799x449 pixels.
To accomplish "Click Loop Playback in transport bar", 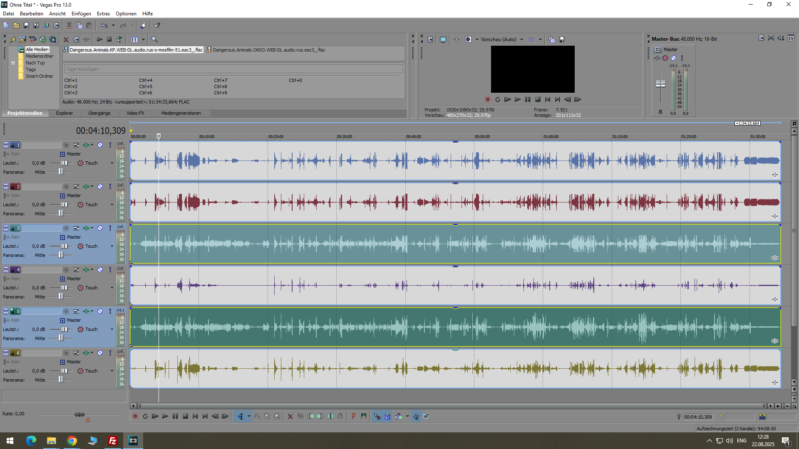I will pos(145,416).
